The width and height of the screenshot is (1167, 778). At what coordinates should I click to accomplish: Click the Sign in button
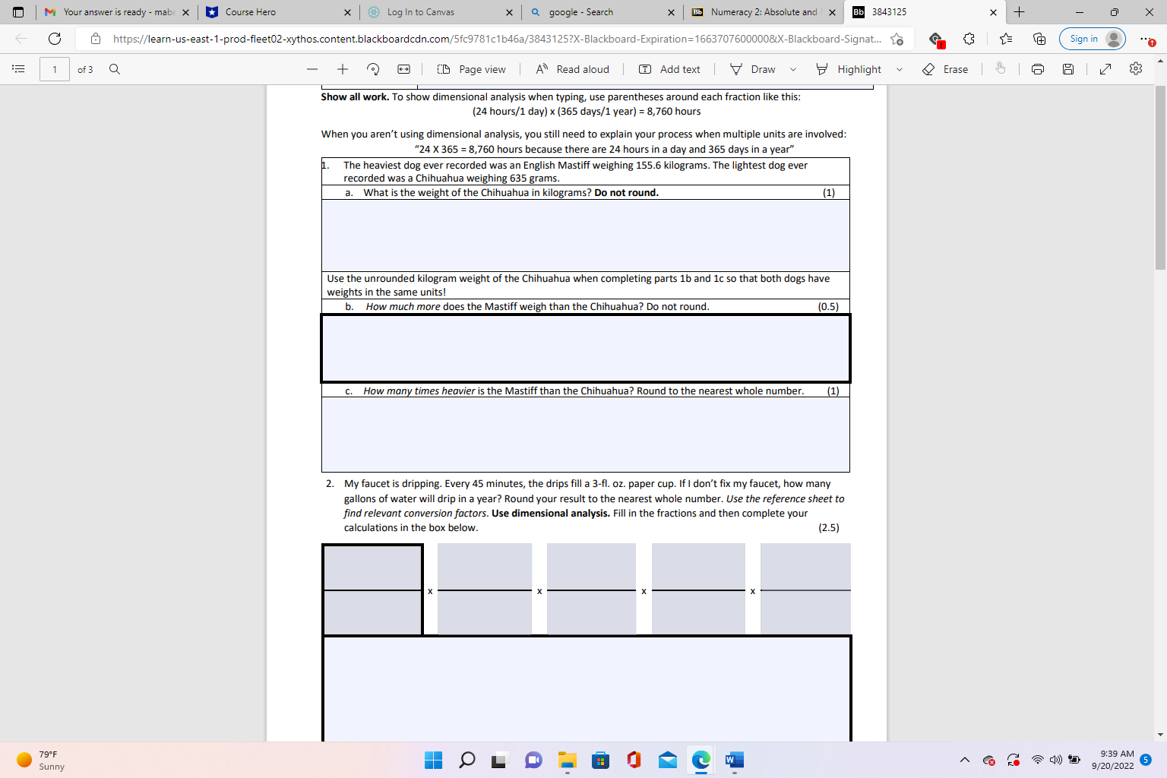tap(1092, 39)
